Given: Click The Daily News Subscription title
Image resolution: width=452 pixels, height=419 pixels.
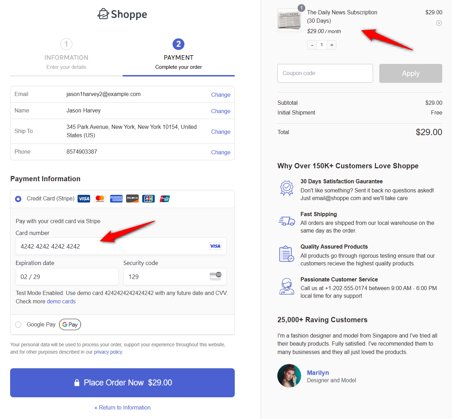Looking at the screenshot, I should point(342,16).
